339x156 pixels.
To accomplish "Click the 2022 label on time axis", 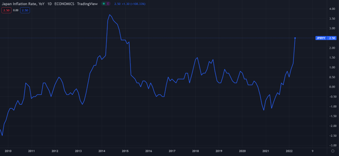I will coord(289,151).
